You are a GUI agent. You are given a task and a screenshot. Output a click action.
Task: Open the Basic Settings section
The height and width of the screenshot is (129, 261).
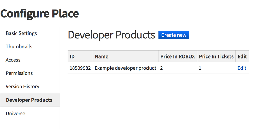click(21, 33)
